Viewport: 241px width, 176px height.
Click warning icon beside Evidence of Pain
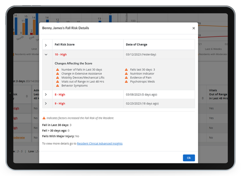click(126, 78)
